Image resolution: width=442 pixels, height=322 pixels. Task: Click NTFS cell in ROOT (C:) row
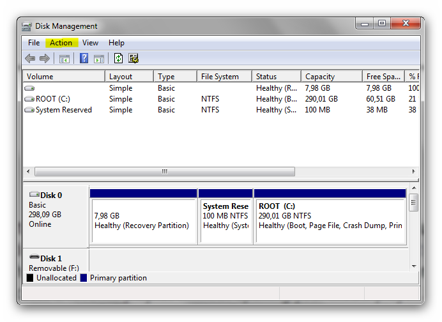[x=210, y=99]
